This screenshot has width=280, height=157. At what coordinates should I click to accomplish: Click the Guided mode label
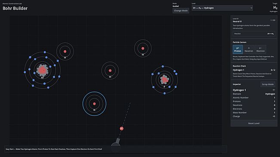coord(175,6)
